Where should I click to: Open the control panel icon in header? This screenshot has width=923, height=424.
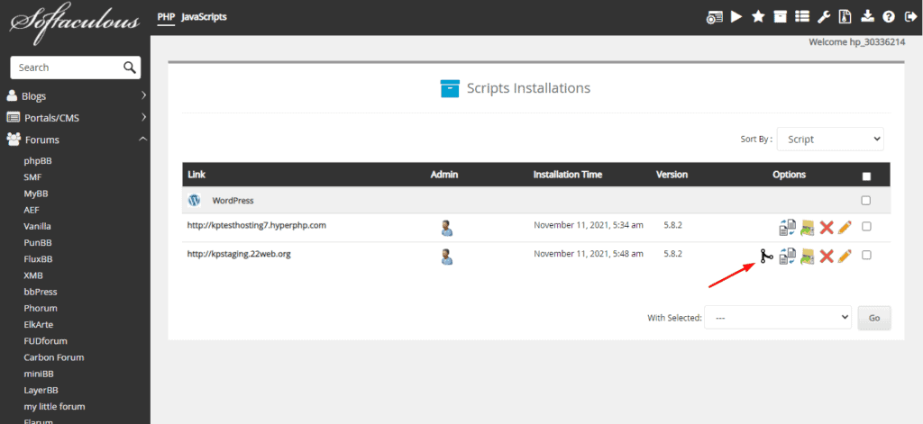(x=715, y=17)
